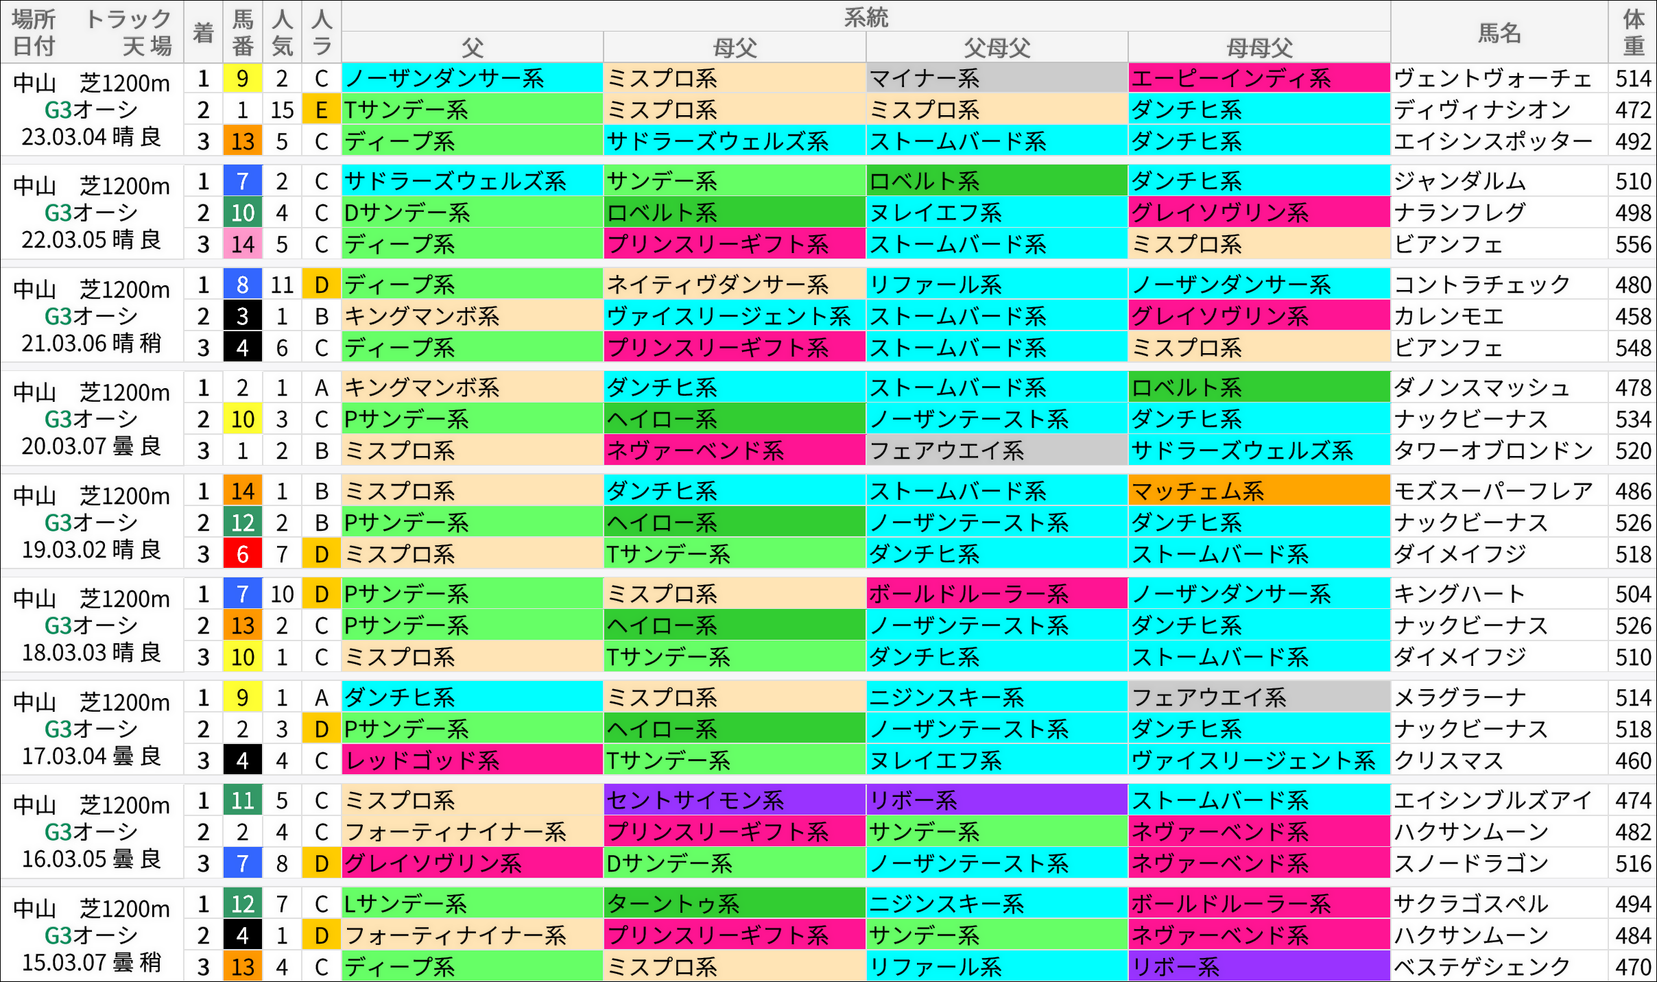Select horse name ディヴィナシオン
Screen dimensions: 1657x982
click(1482, 110)
